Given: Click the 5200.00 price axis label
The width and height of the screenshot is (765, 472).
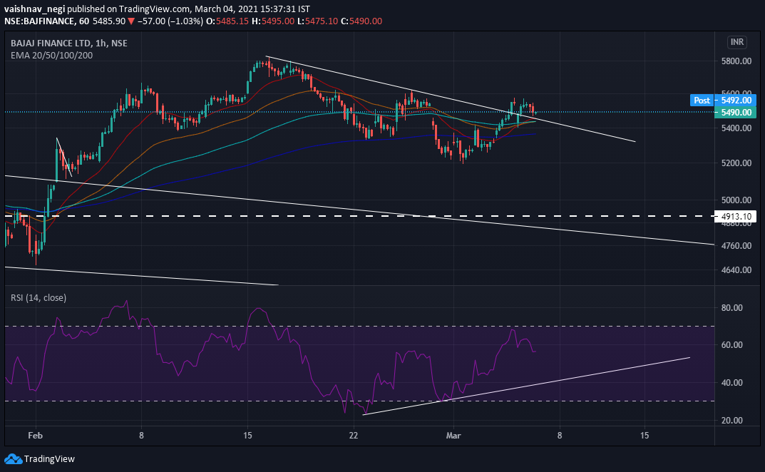Looking at the screenshot, I should (736, 163).
